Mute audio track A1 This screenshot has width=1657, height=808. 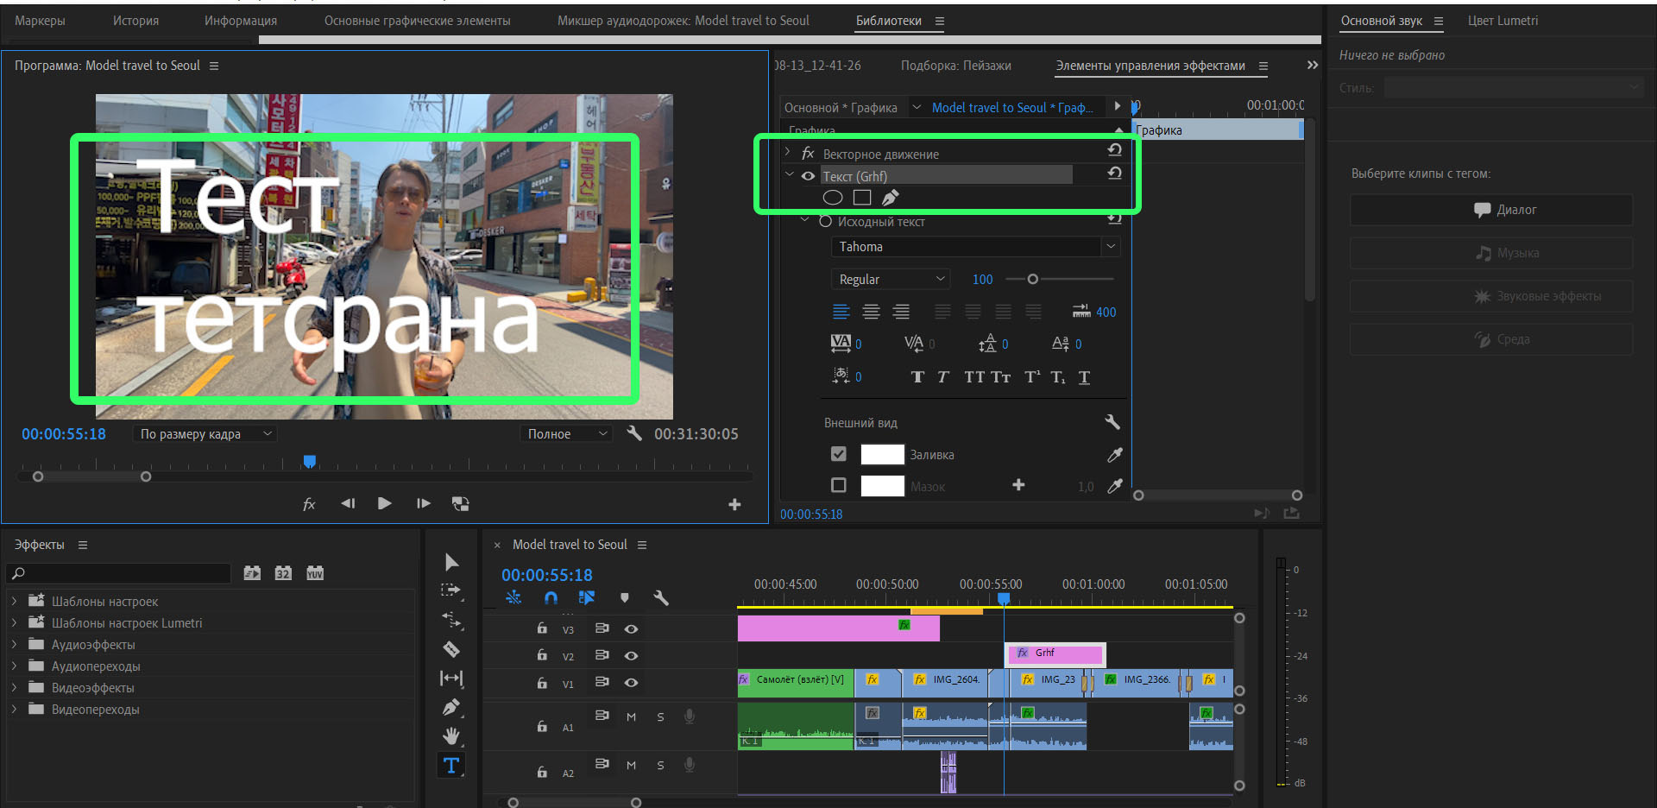[x=631, y=716]
